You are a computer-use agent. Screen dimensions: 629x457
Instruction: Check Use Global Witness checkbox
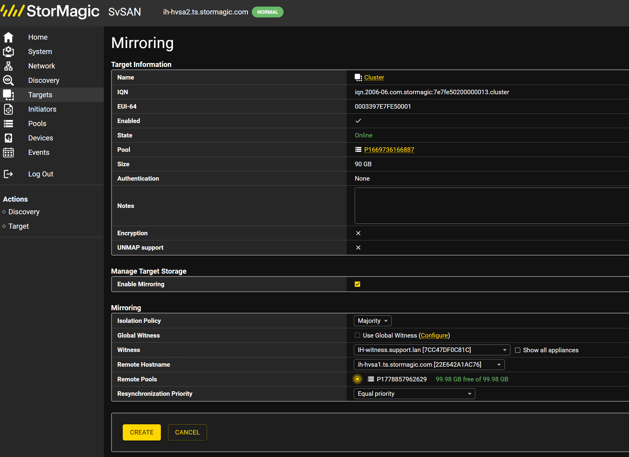pos(357,335)
